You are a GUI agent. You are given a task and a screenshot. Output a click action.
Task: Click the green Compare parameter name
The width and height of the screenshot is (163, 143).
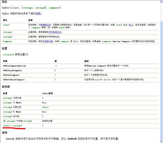click(x=8, y=41)
